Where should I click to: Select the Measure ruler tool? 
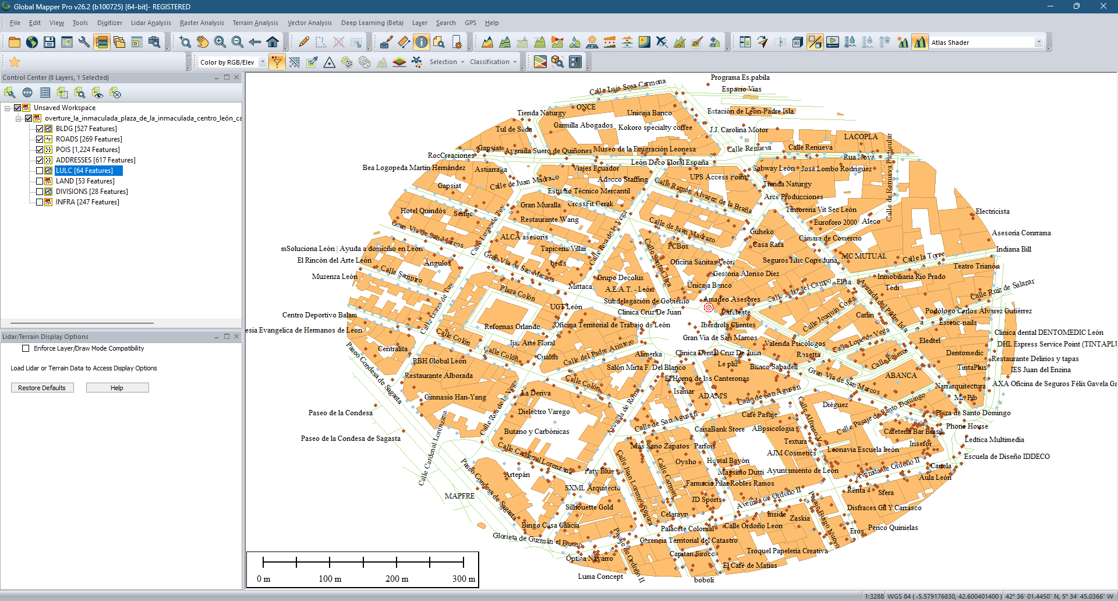click(x=404, y=42)
